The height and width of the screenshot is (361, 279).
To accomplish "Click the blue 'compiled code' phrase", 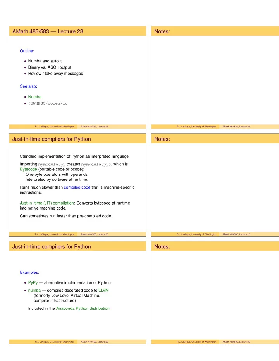I will [77, 187].
